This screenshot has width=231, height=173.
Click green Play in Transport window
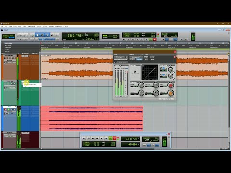(x=111, y=138)
